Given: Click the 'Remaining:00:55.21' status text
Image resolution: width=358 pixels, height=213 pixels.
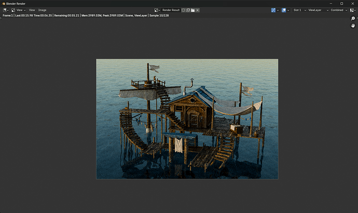Looking at the screenshot, I should [x=66, y=16].
